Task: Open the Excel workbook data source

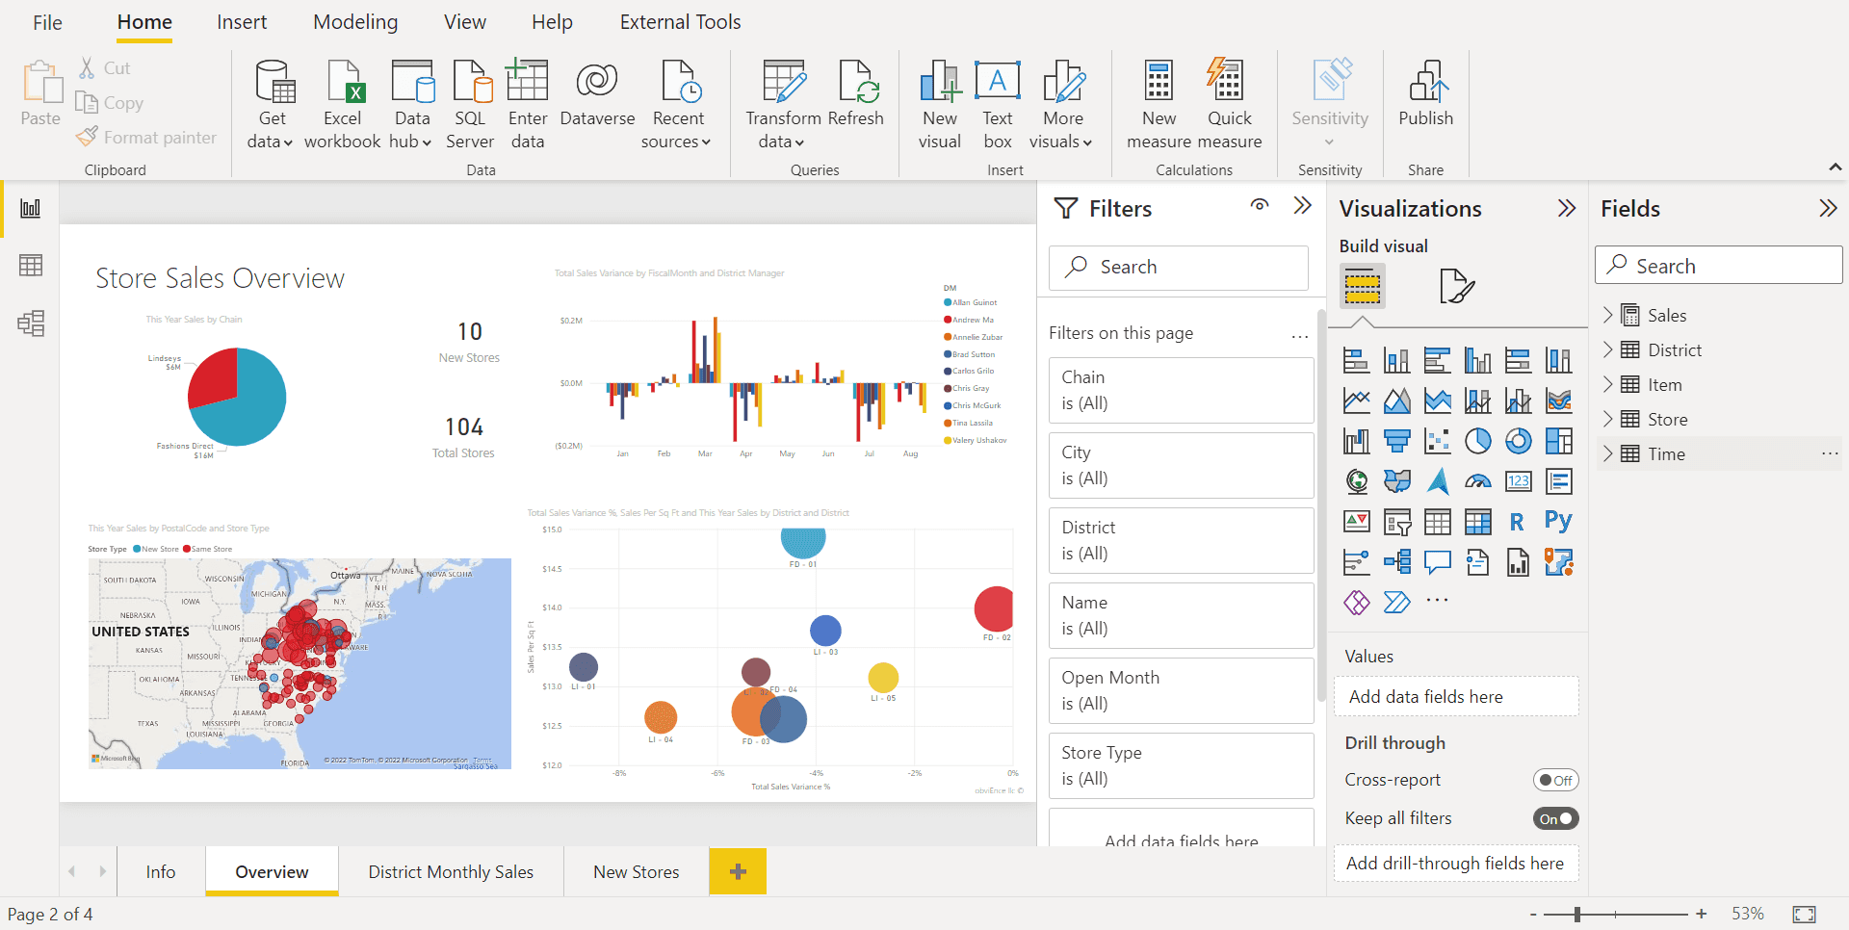Action: 342,104
